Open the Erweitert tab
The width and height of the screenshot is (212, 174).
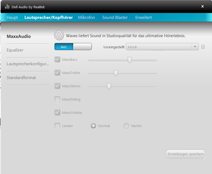tap(144, 18)
